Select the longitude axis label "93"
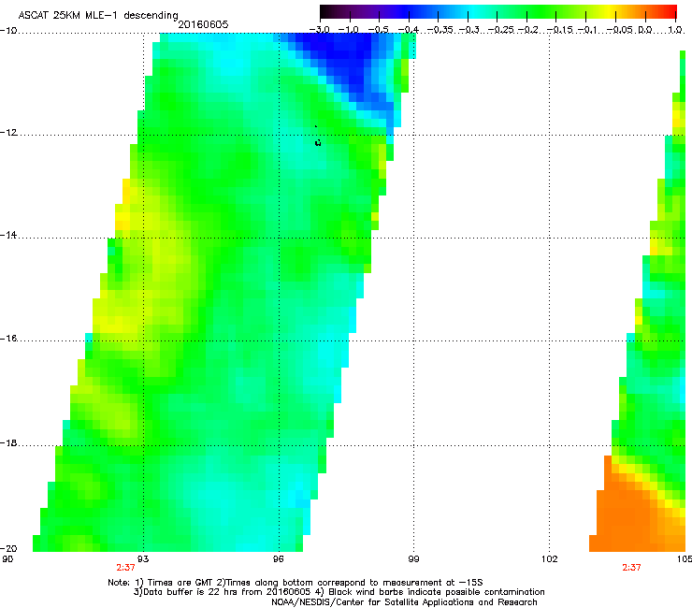 [x=143, y=559]
